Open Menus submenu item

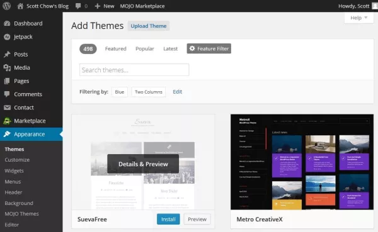coord(13,182)
